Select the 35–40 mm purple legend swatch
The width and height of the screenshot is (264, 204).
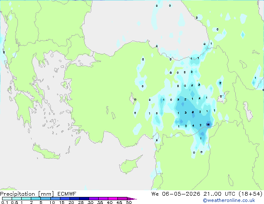click(x=103, y=199)
